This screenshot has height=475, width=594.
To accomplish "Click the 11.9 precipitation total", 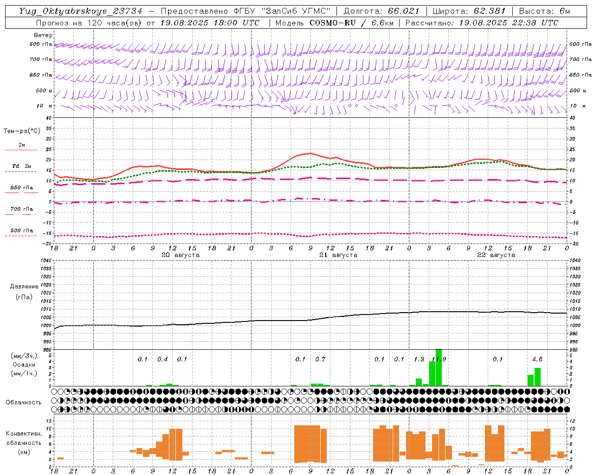I will (x=439, y=359).
